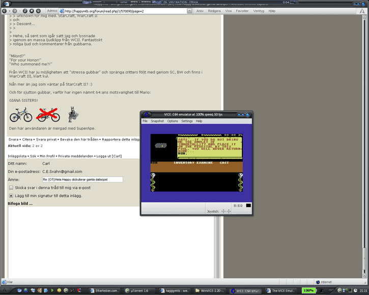Switch to µTorrent 1.6 in taskbar
This screenshot has width=369, height=295.
point(139,291)
